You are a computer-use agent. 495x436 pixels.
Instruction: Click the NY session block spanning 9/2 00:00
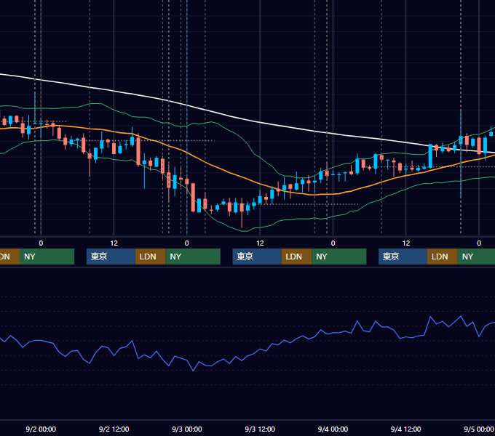[47, 257]
